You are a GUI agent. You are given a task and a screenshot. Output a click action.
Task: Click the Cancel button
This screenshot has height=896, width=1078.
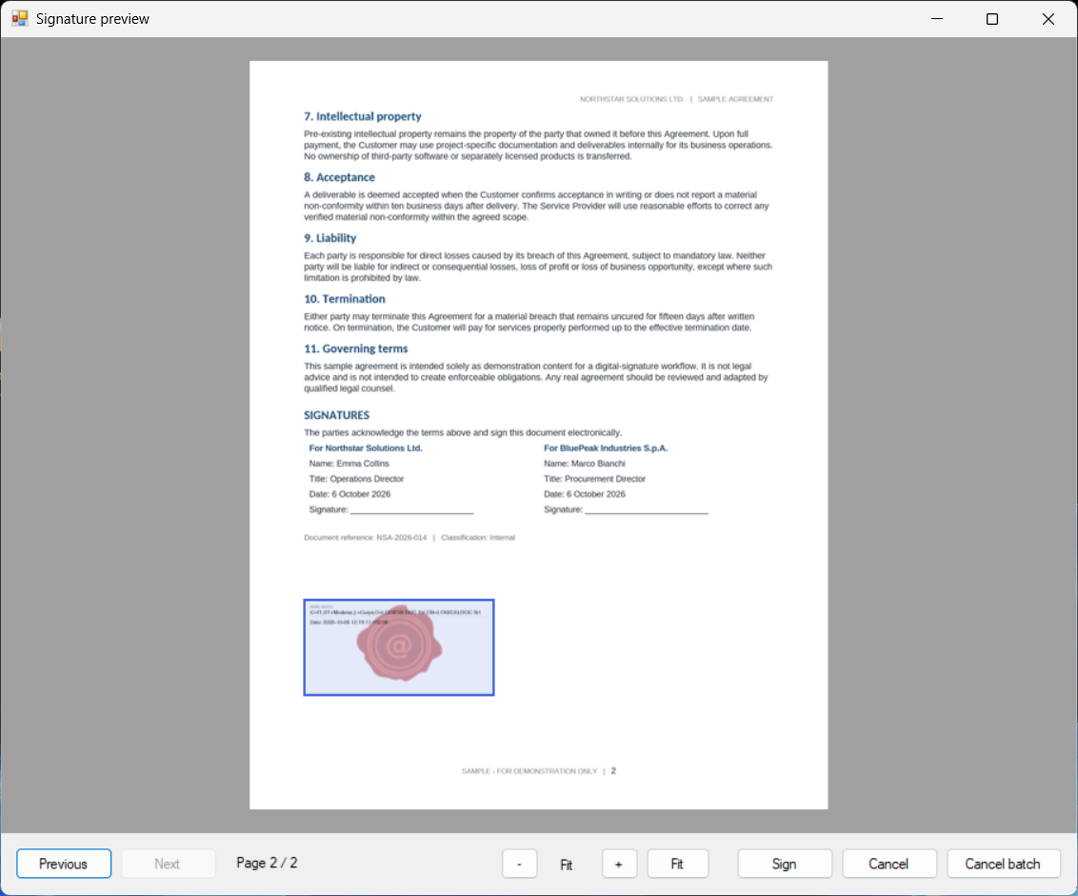click(x=888, y=864)
